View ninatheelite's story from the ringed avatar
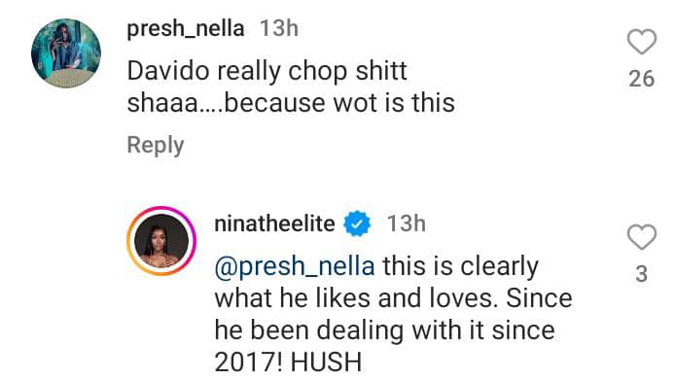Image resolution: width=676 pixels, height=380 pixels. (x=161, y=241)
